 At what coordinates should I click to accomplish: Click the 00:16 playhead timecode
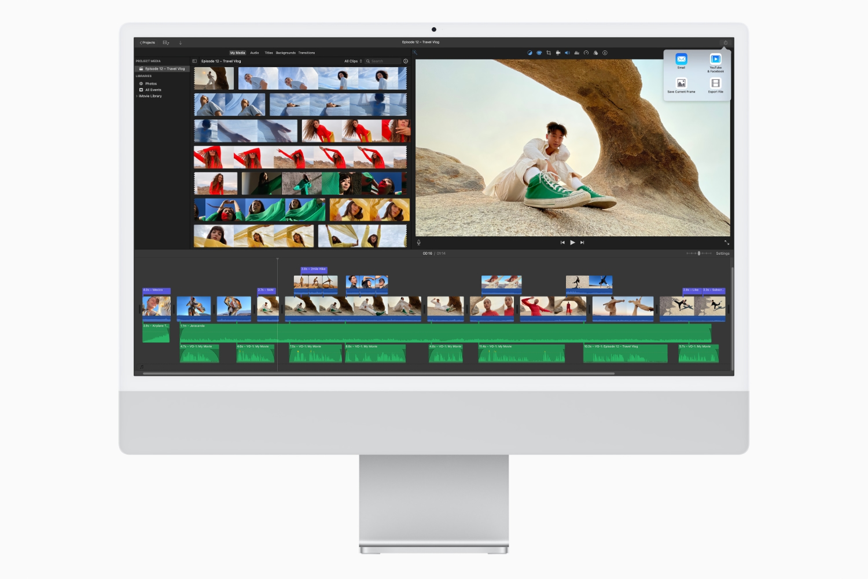coord(427,254)
